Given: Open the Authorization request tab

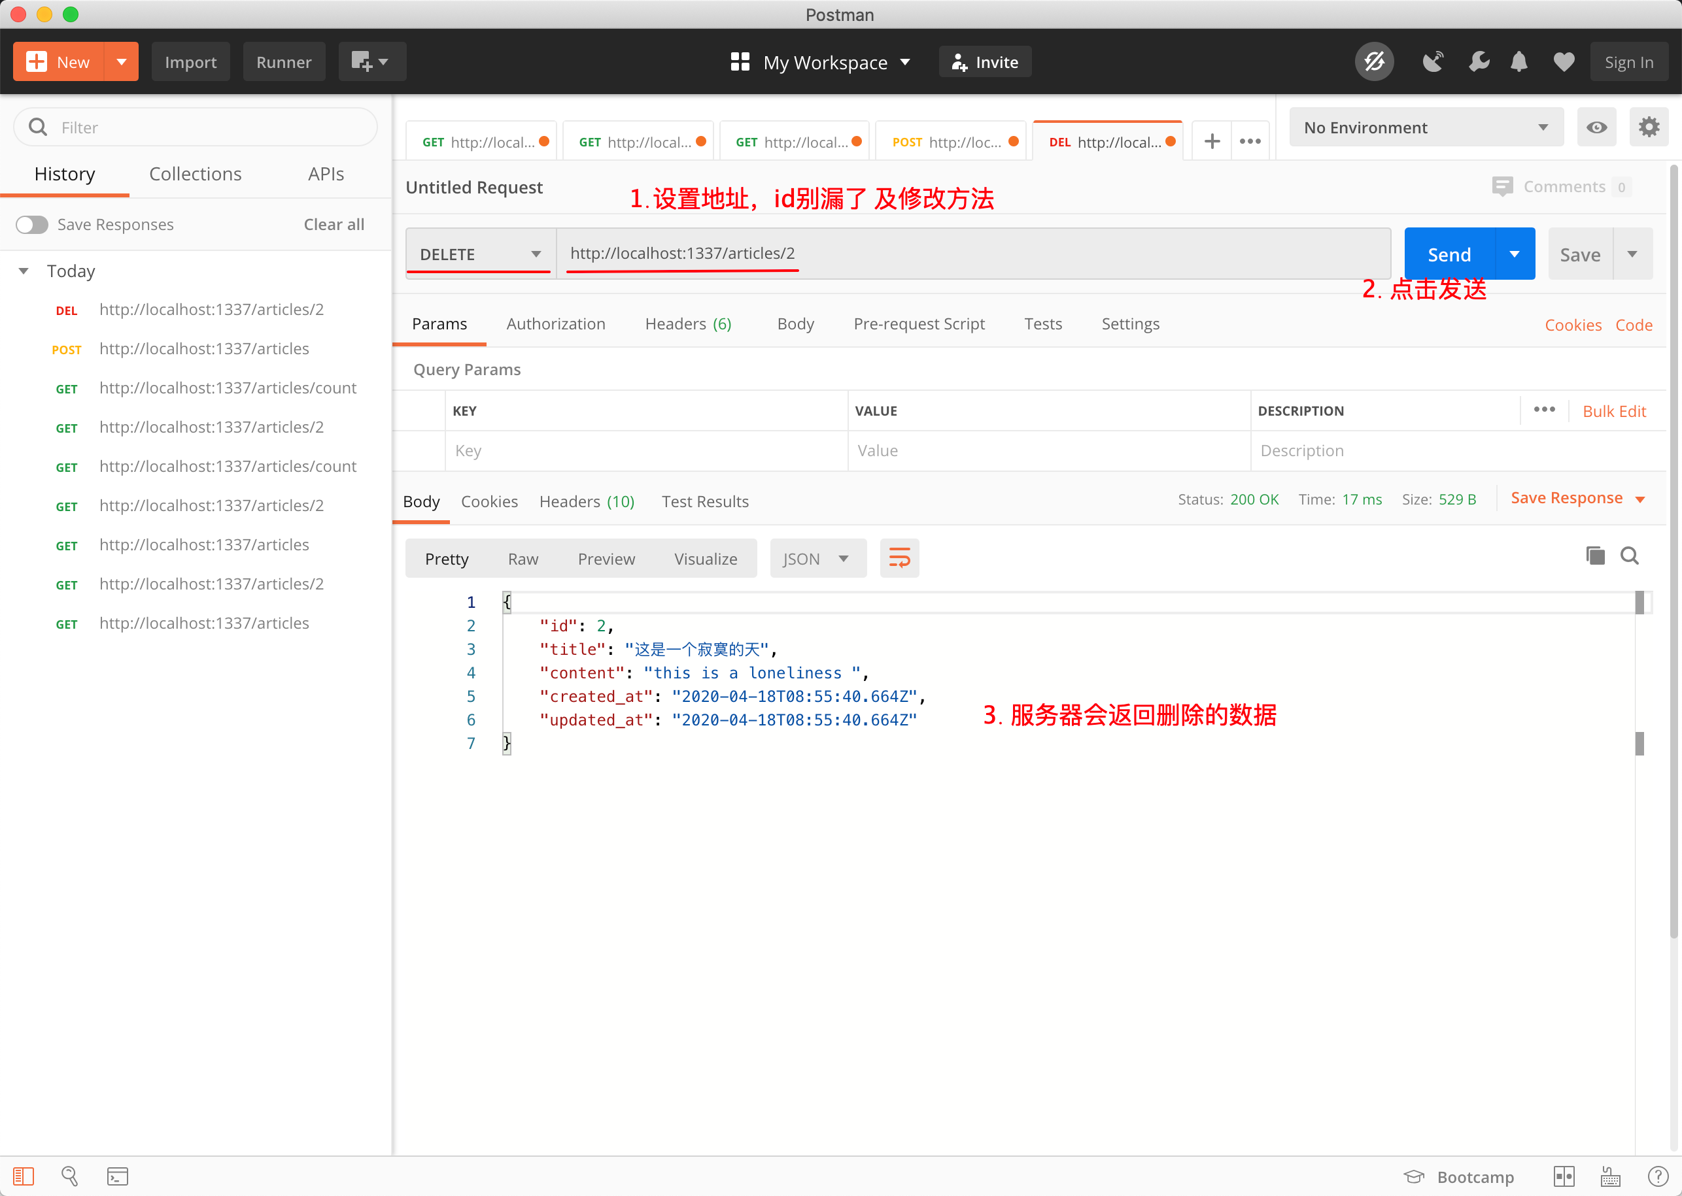Looking at the screenshot, I should 555,324.
